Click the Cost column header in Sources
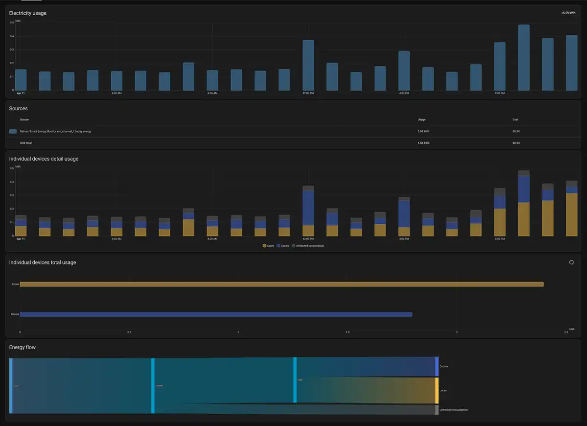 point(515,119)
